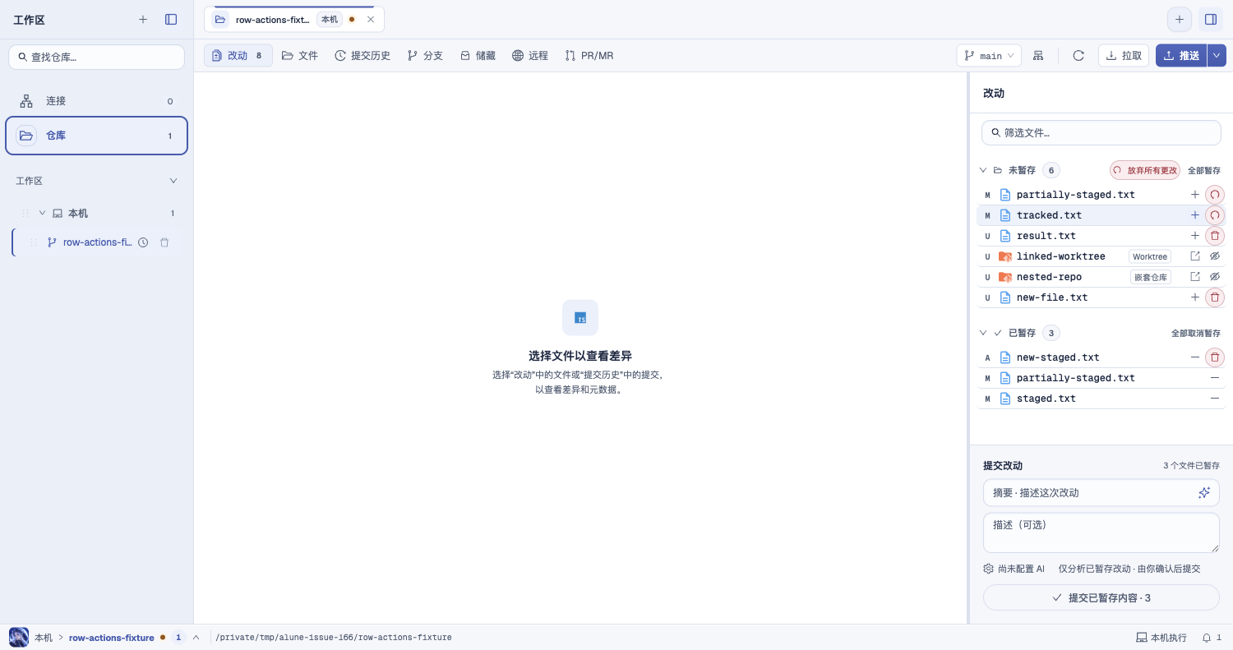The height and width of the screenshot is (650, 1233).
Task: Open the PR/MR tab
Action: 589,56
